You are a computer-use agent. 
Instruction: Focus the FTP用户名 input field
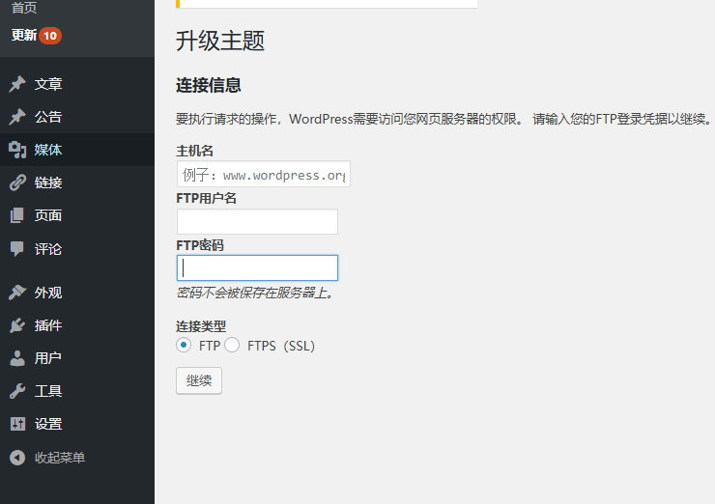click(x=257, y=221)
